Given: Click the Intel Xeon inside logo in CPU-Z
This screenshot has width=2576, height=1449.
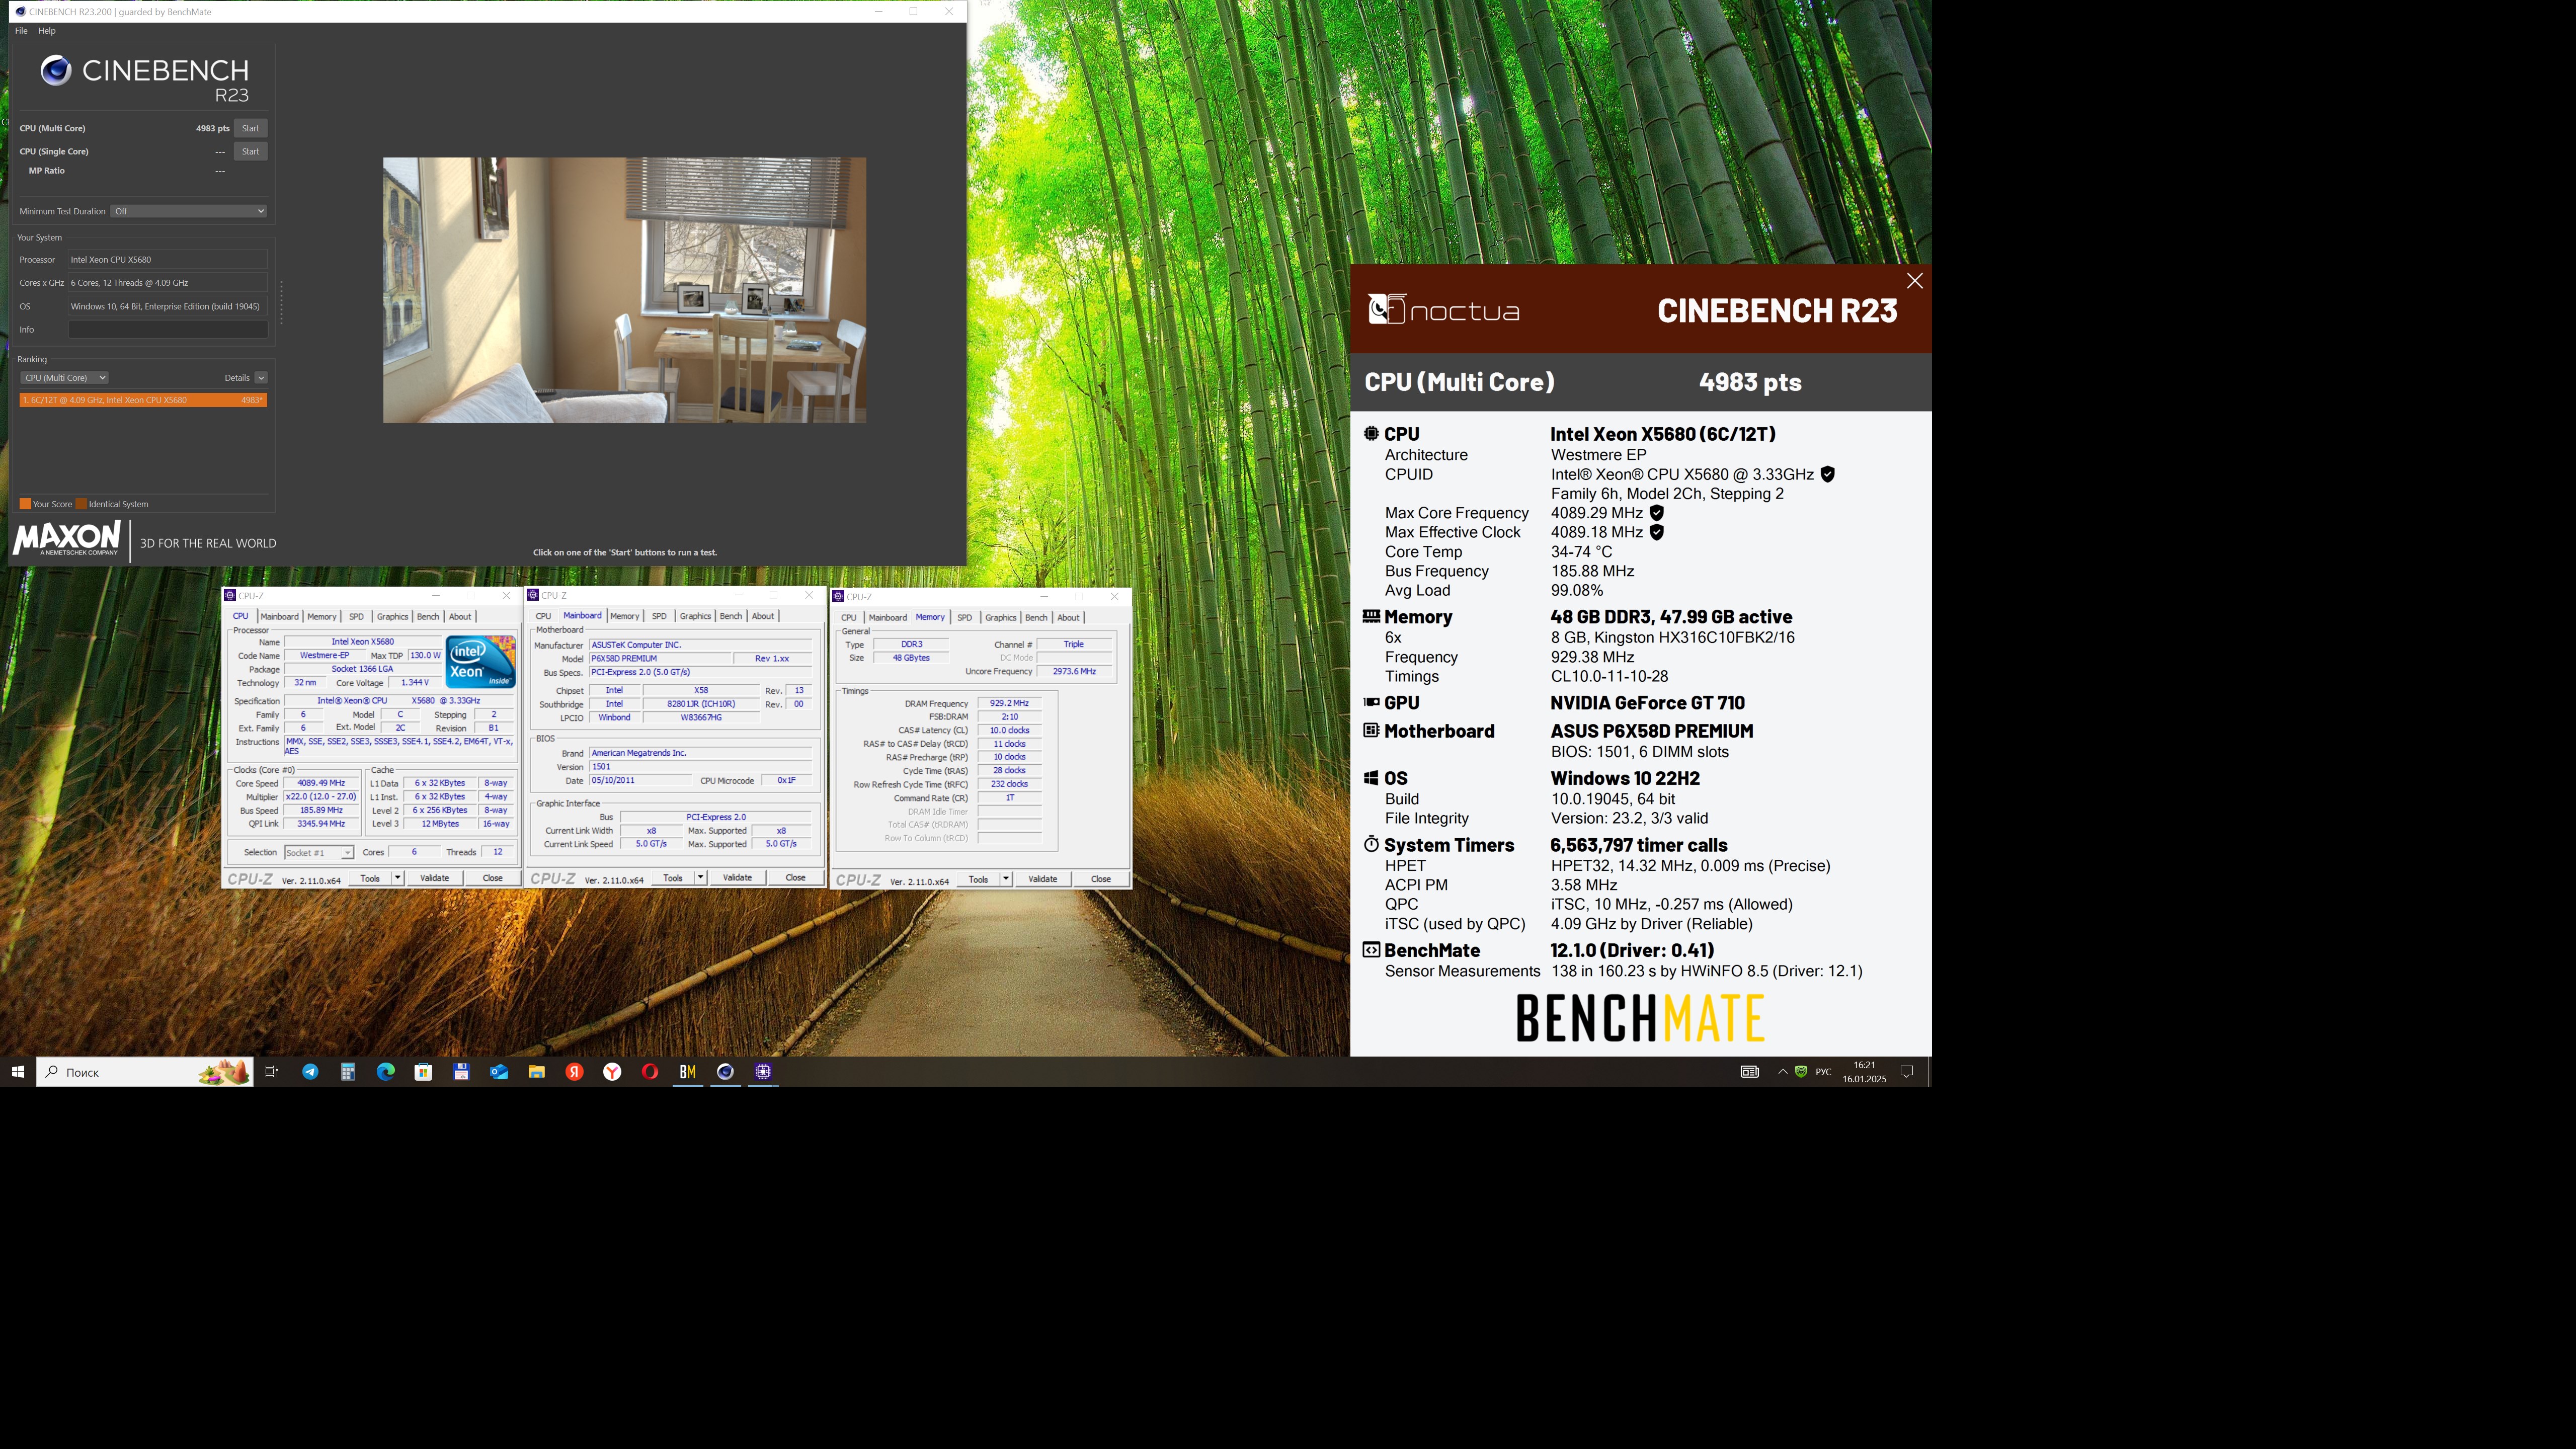Looking at the screenshot, I should click(480, 662).
